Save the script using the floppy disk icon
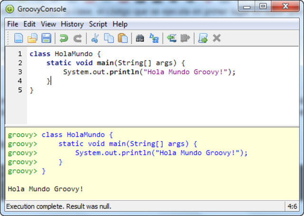 tap(47, 38)
